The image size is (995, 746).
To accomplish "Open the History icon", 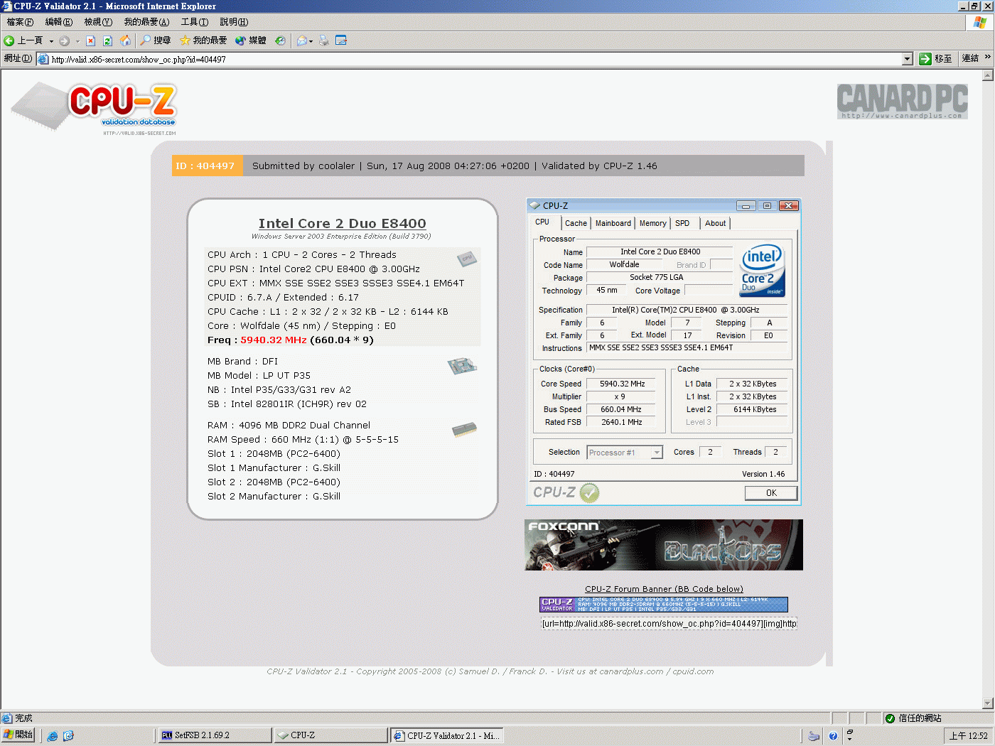I will pos(280,40).
